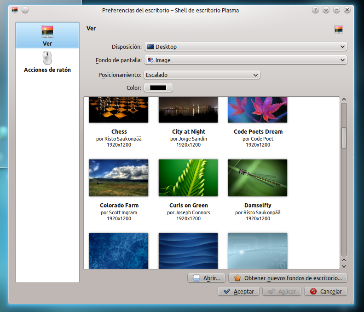Confirm with the Aceptar button
The height and width of the screenshot is (312, 364).
coord(238,291)
